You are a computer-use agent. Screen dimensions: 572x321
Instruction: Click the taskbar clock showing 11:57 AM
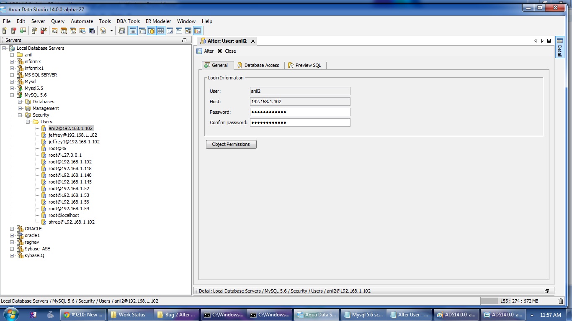tap(551, 315)
